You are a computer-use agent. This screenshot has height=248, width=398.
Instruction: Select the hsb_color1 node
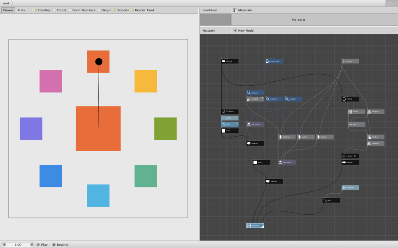point(255,124)
